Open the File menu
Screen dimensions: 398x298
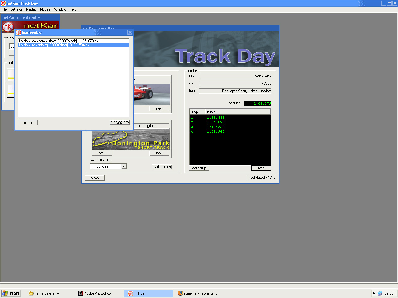[x=4, y=9]
